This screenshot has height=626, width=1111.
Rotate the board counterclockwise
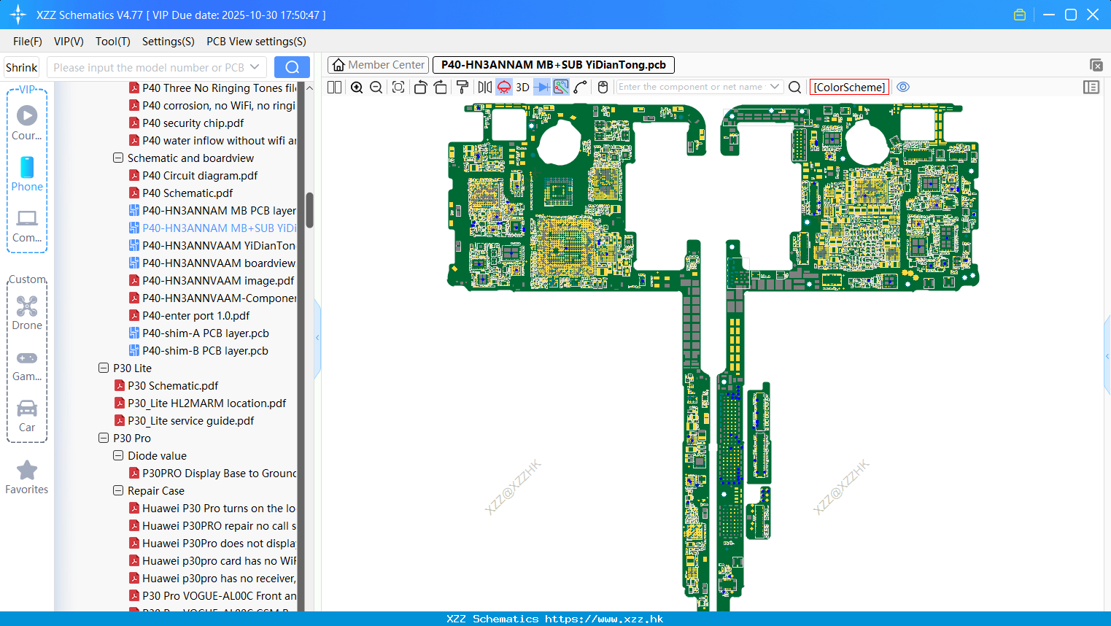pyautogui.click(x=420, y=88)
